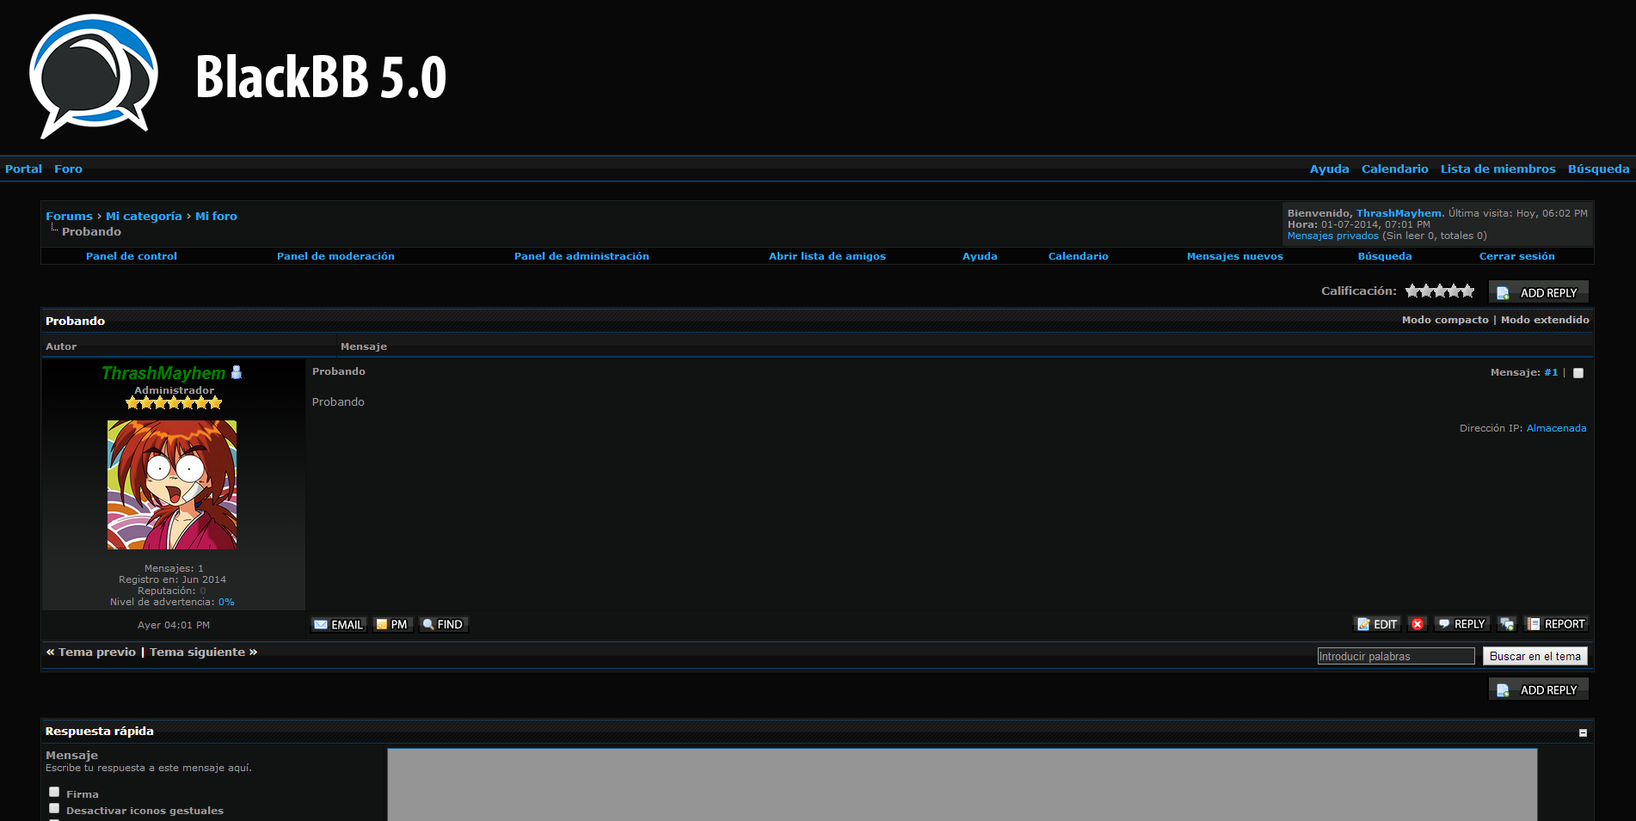Report this post using REPORT button
1636x821 pixels.
(x=1556, y=624)
